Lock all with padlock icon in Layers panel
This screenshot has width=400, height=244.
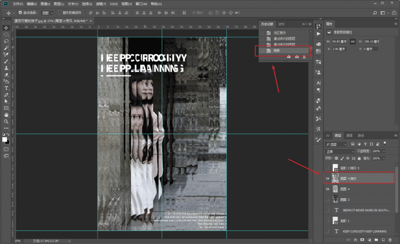359,159
